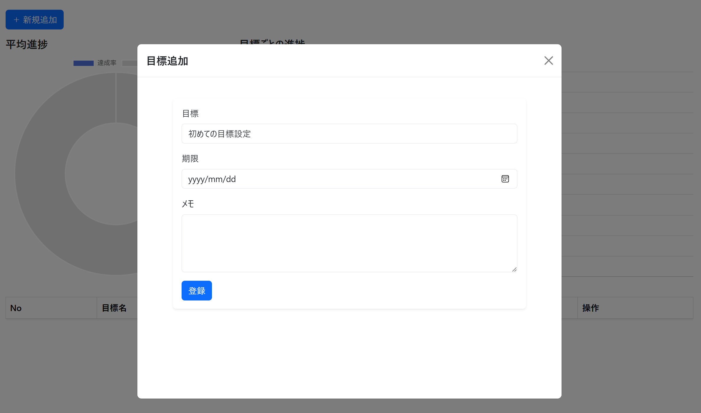This screenshot has width=701, height=413.
Task: Click the plus icon inside 新規追加 button
Action: (17, 19)
